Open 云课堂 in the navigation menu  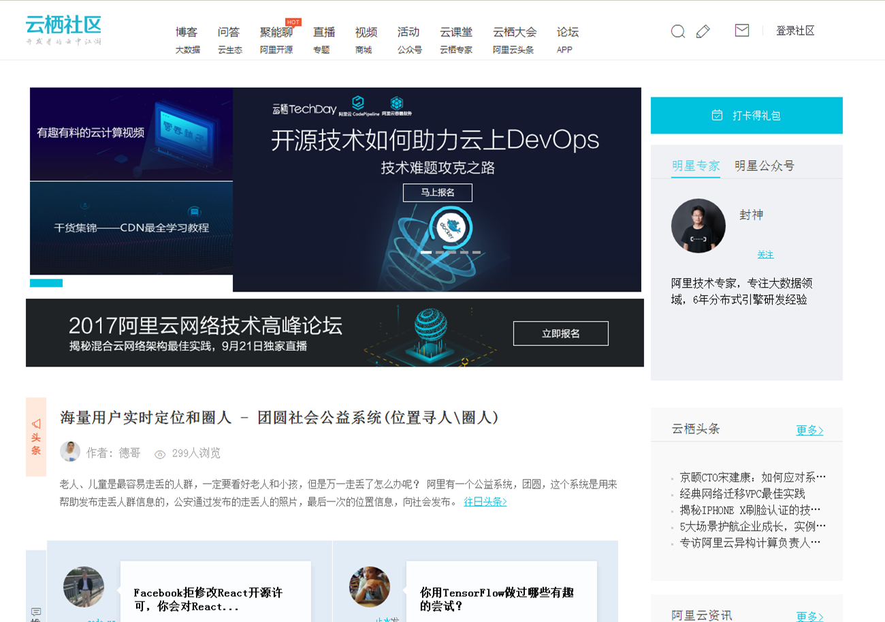456,32
